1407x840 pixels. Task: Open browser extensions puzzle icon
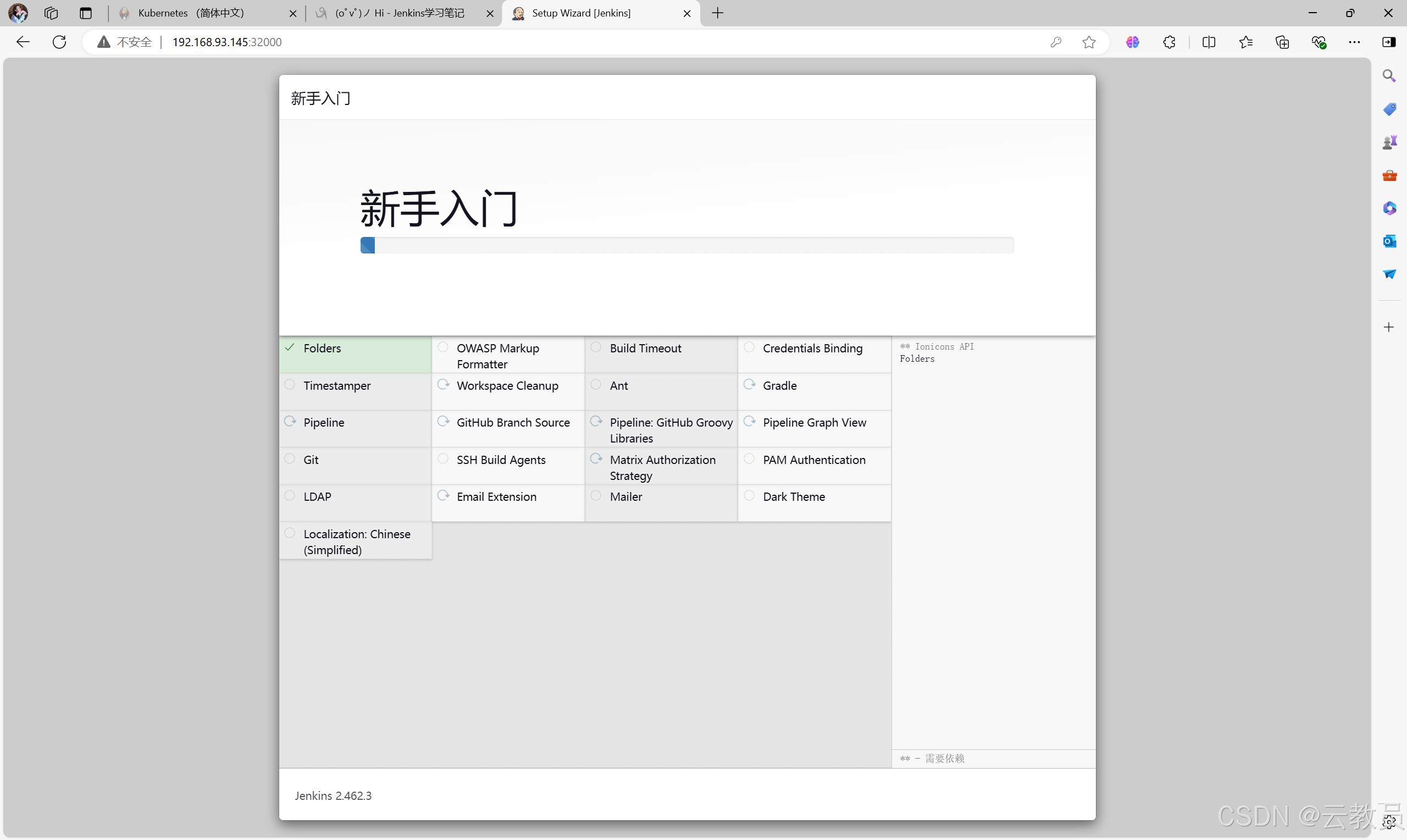pos(1170,42)
